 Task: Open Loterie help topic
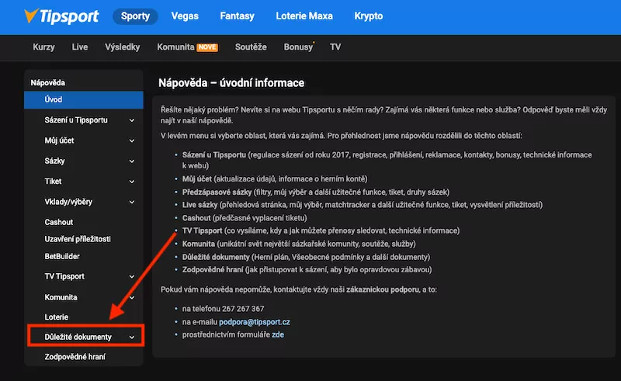click(57, 317)
